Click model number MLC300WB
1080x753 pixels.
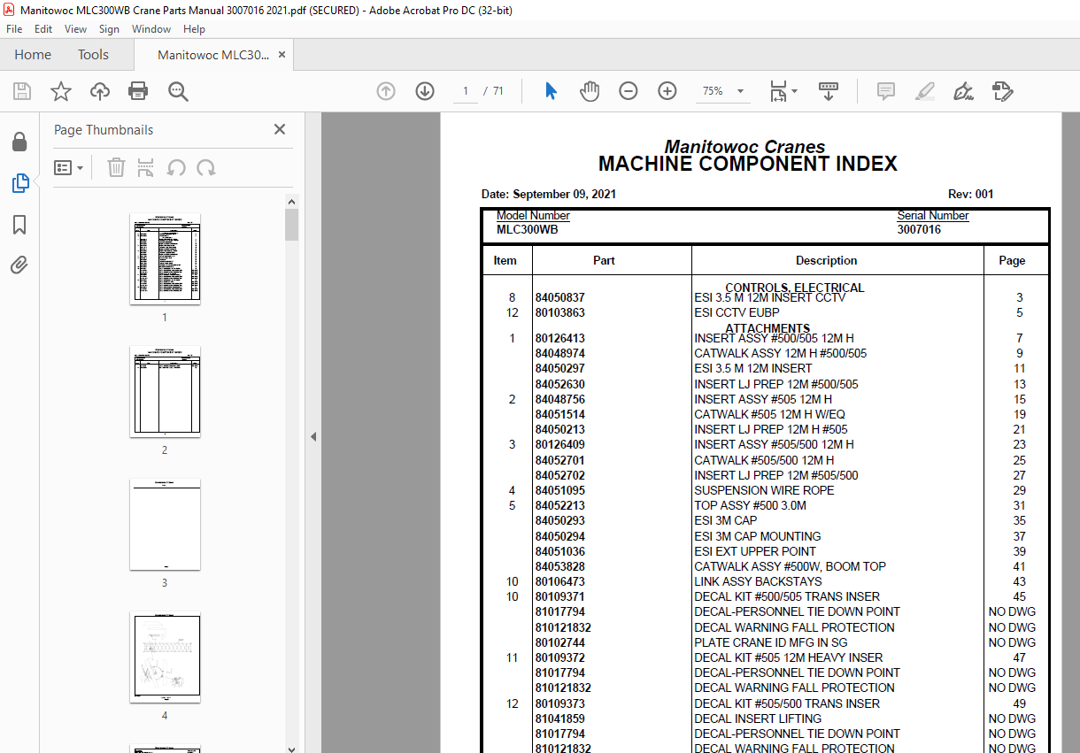point(528,230)
